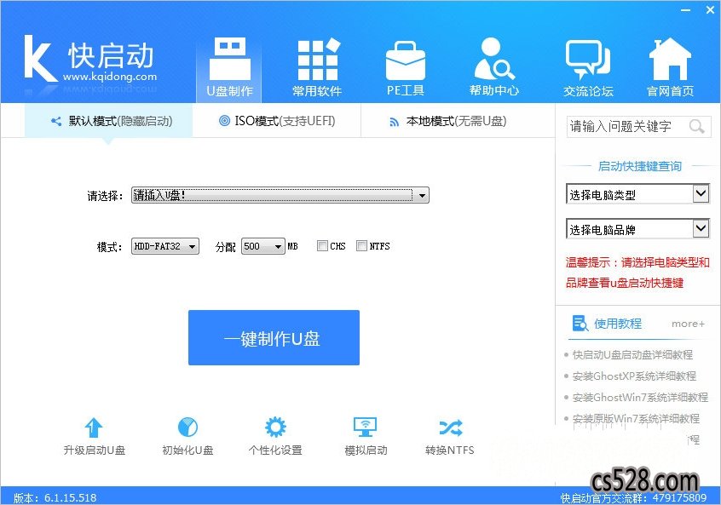Open the HDD-FAT32 mode dropdown
The width and height of the screenshot is (721, 505).
coord(165,246)
